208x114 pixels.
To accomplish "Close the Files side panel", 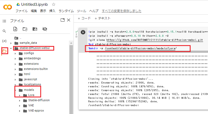I will [x=69, y=20].
